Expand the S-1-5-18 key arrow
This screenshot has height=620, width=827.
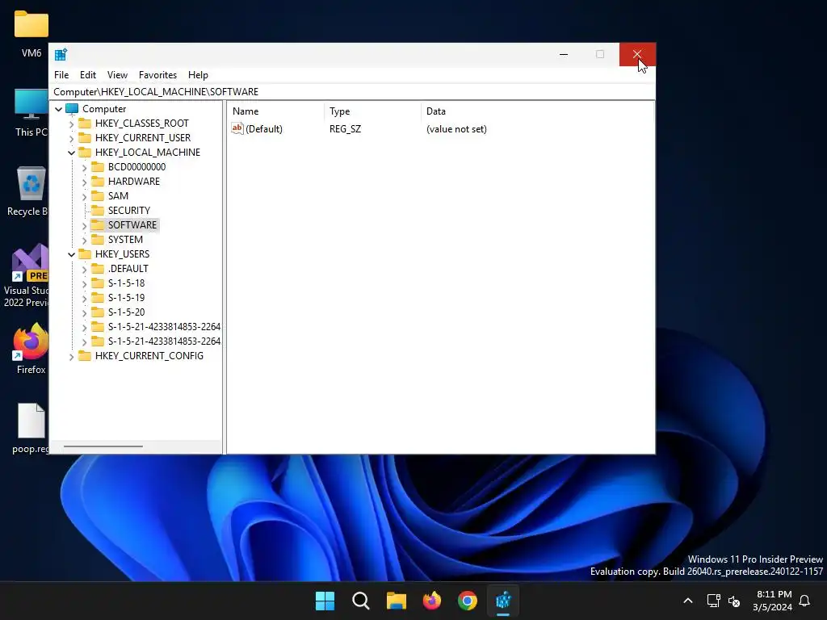coord(84,283)
